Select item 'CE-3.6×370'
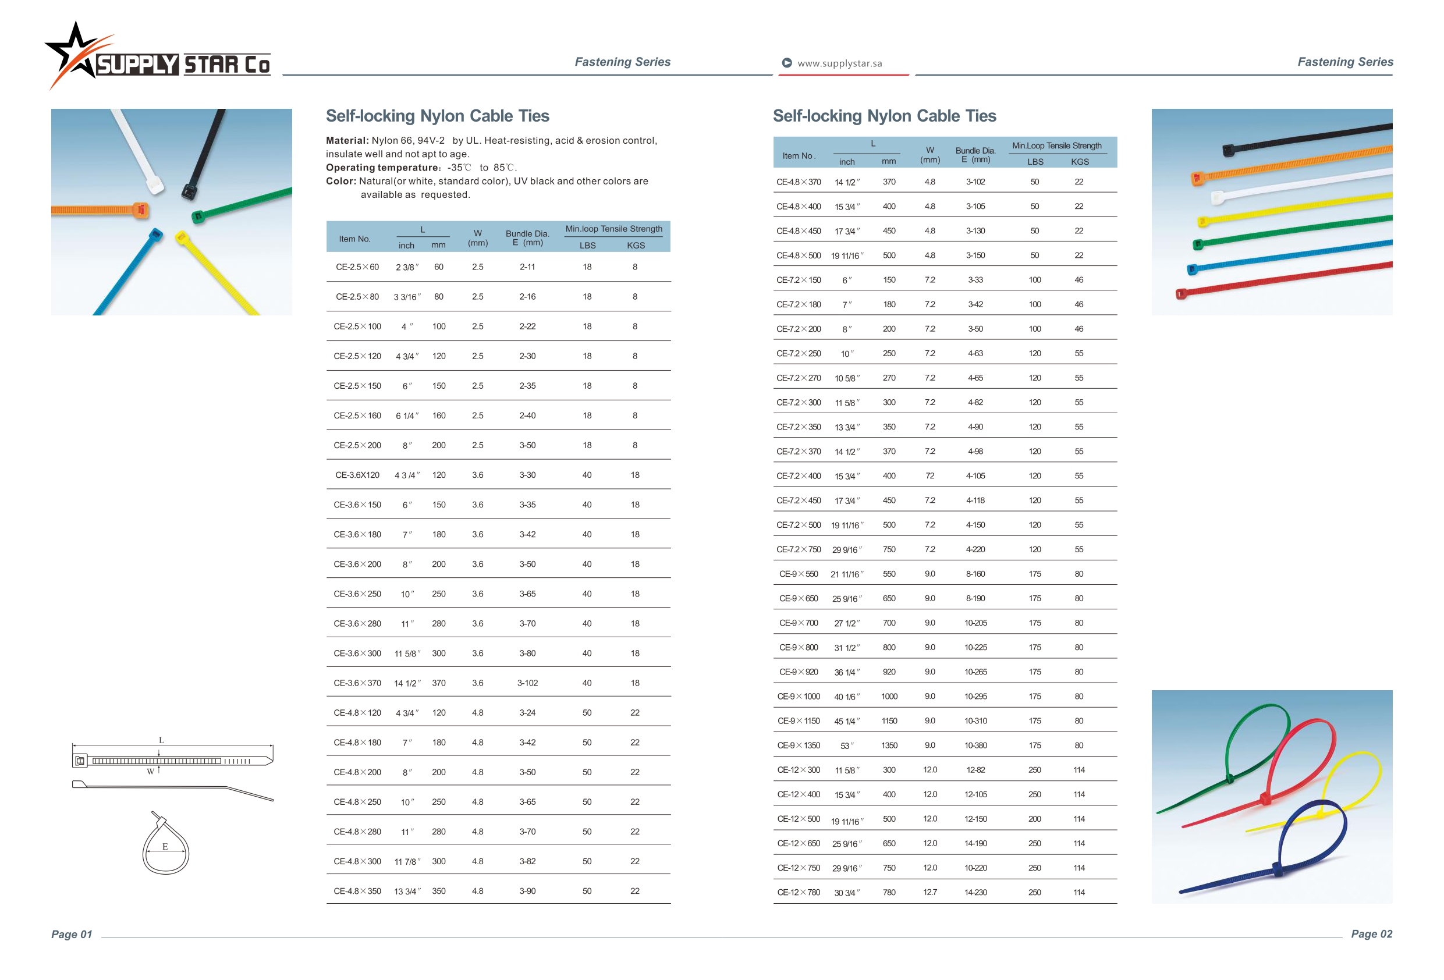The width and height of the screenshot is (1444, 980). pyautogui.click(x=357, y=684)
